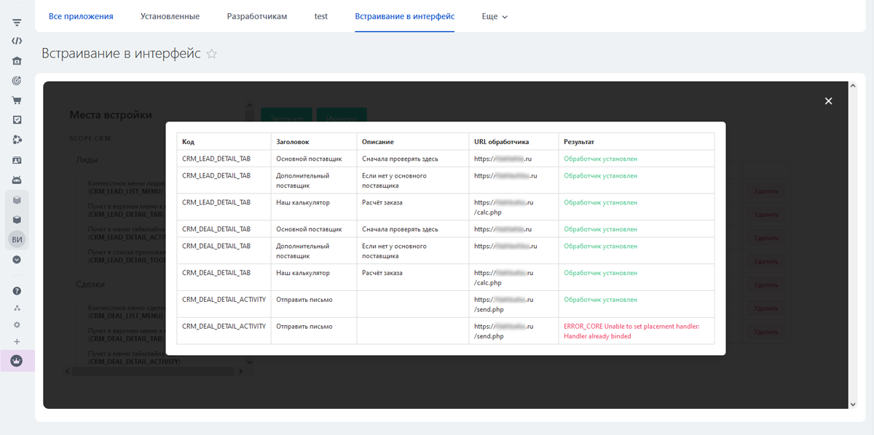Expand the Еще dropdown menu
The width and height of the screenshot is (874, 435).
pyautogui.click(x=495, y=16)
